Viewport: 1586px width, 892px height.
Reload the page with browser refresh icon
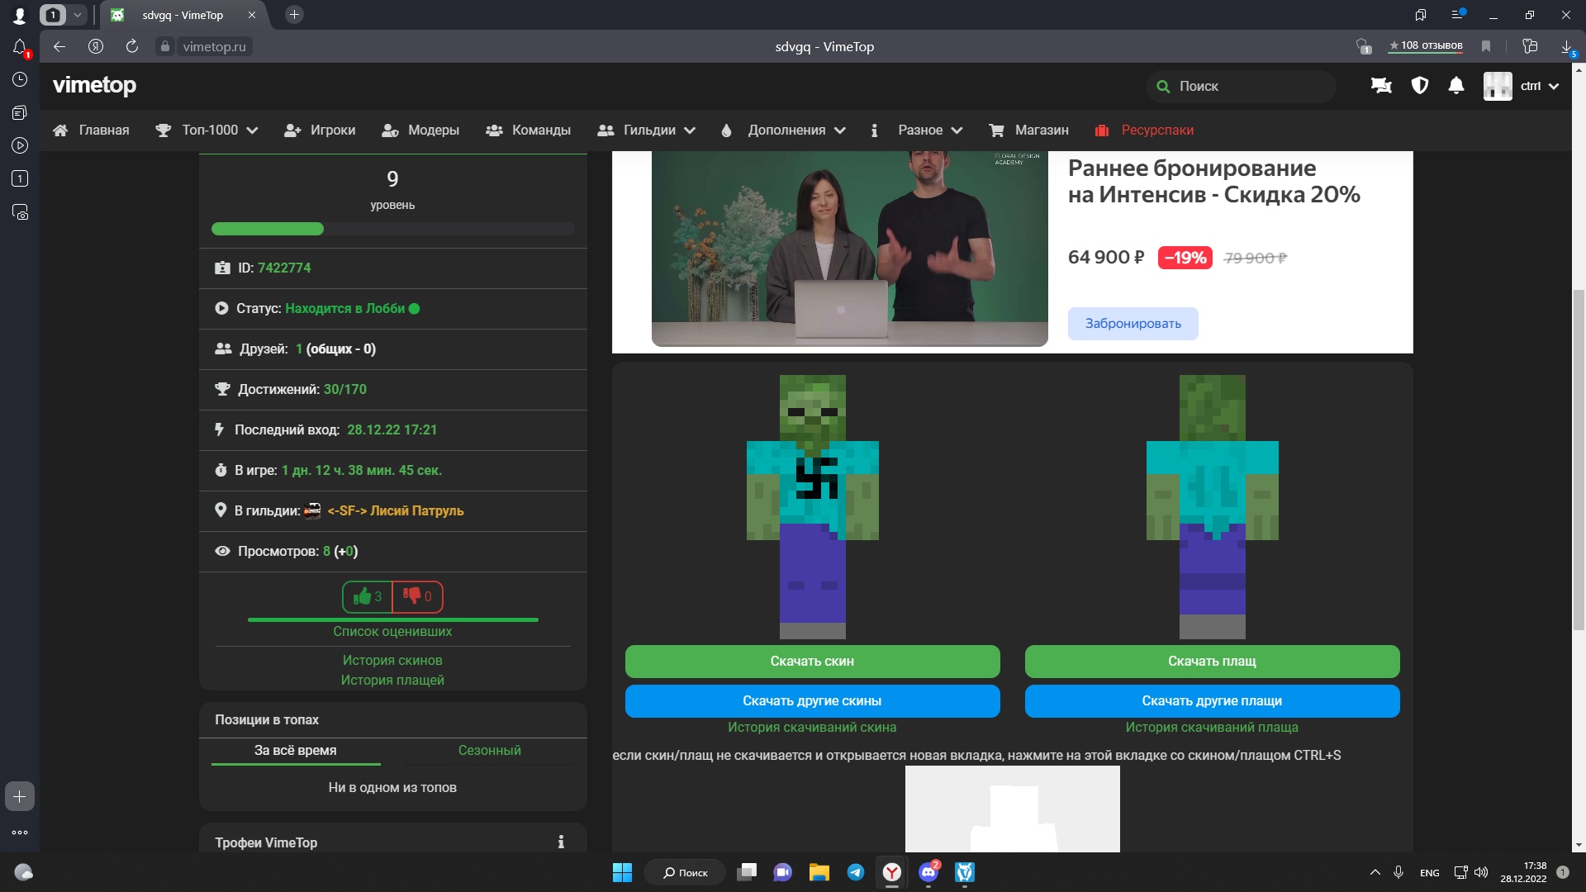131,46
